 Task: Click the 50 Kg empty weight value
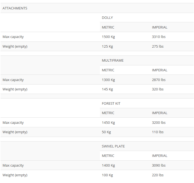click(106, 132)
